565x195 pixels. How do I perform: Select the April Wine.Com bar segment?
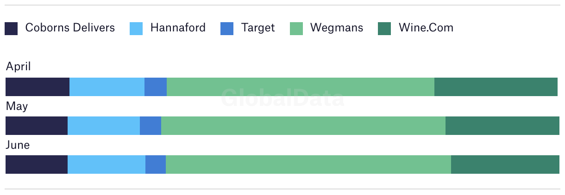pos(496,87)
